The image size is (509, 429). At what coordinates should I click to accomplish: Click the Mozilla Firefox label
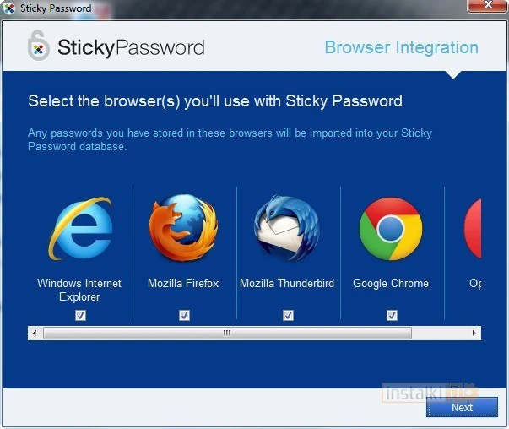click(x=183, y=283)
